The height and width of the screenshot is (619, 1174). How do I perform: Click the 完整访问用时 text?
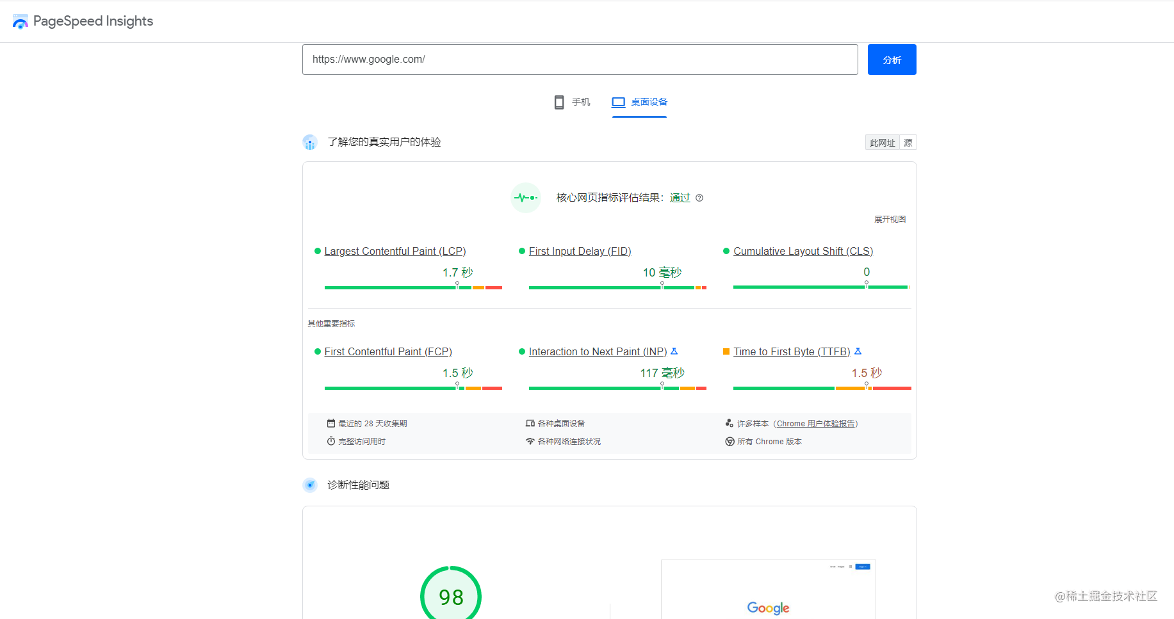point(362,442)
